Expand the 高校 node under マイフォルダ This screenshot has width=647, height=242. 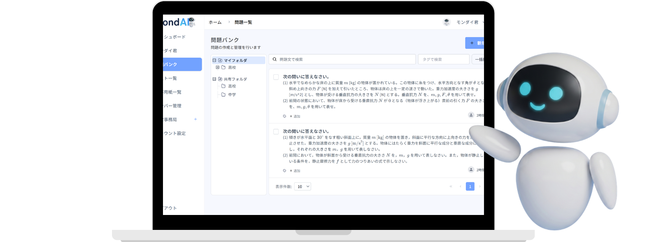[x=218, y=67]
